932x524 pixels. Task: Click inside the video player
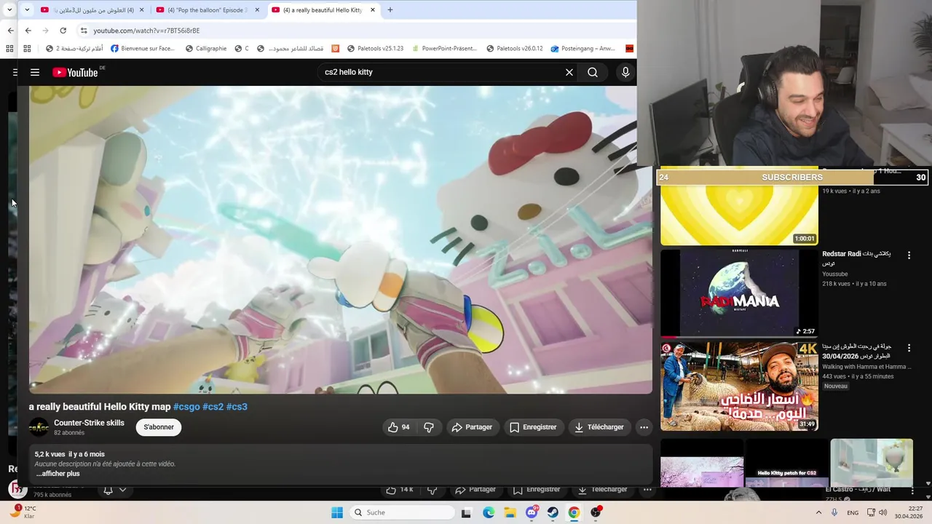pos(341,240)
